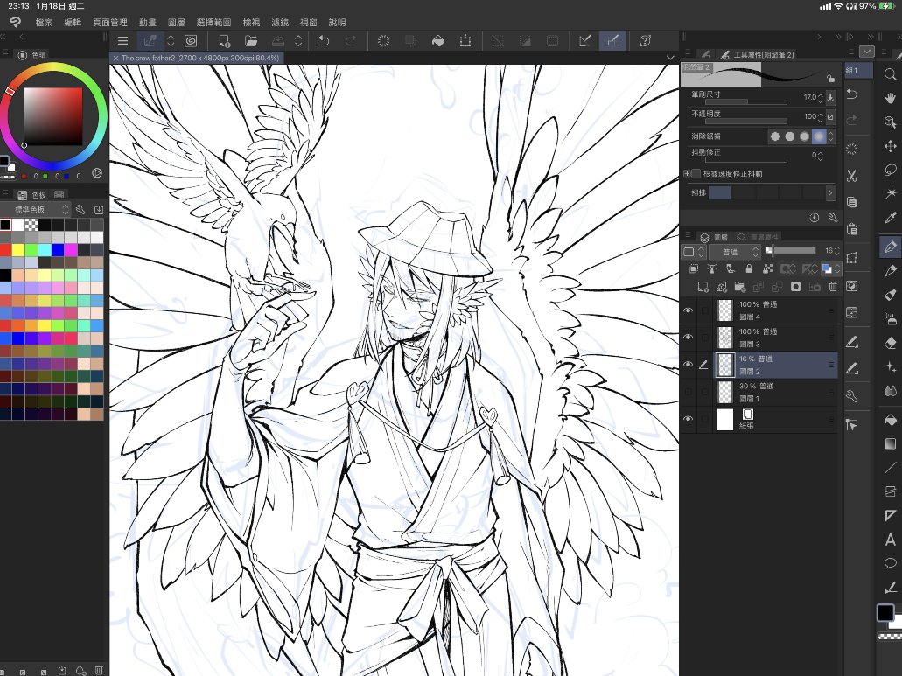The width and height of the screenshot is (902, 676).
Task: Expand 描線 stroke options arrow
Action: 829,192
